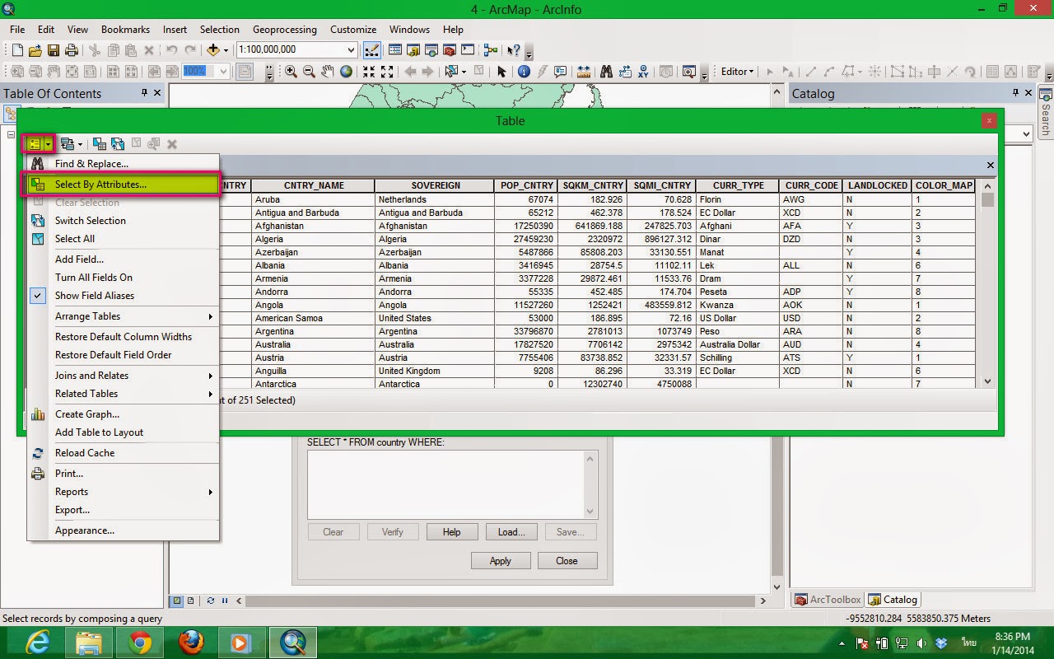Open a map with the Open folder icon

tap(35, 50)
